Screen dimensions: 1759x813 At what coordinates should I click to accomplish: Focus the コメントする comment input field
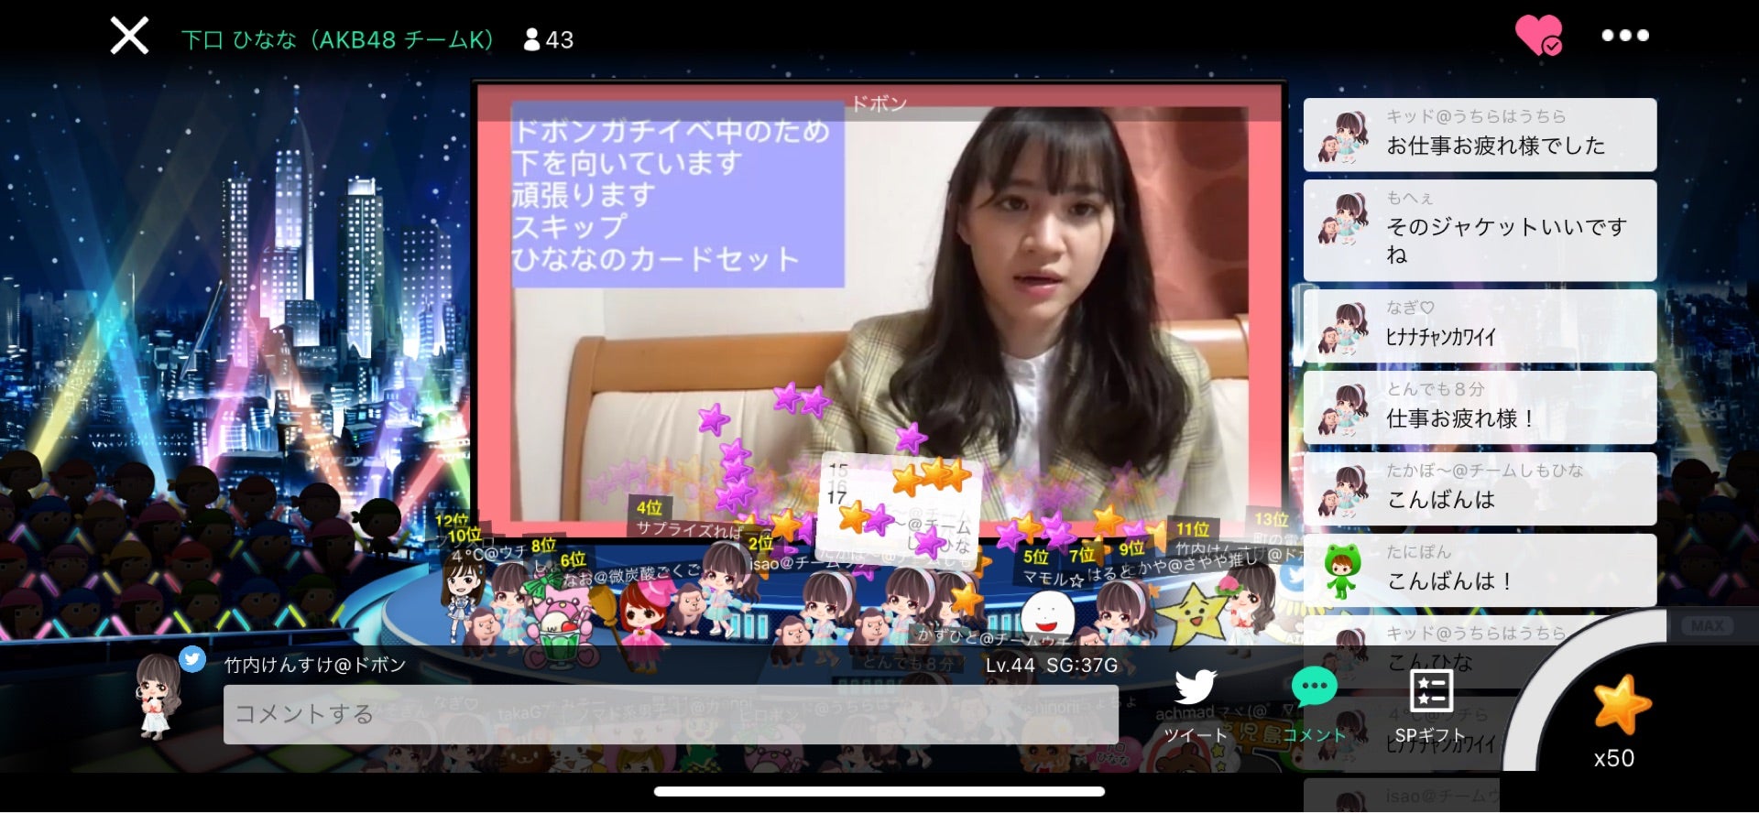[671, 714]
